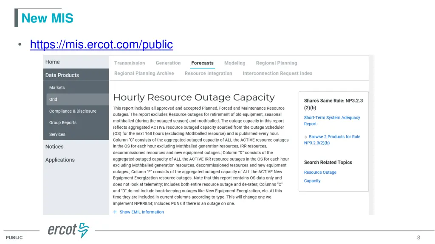Click the 'New MIS' slide title

pos(48,18)
